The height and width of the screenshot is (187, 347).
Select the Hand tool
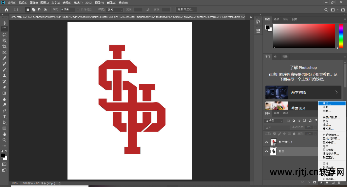pos(4,134)
